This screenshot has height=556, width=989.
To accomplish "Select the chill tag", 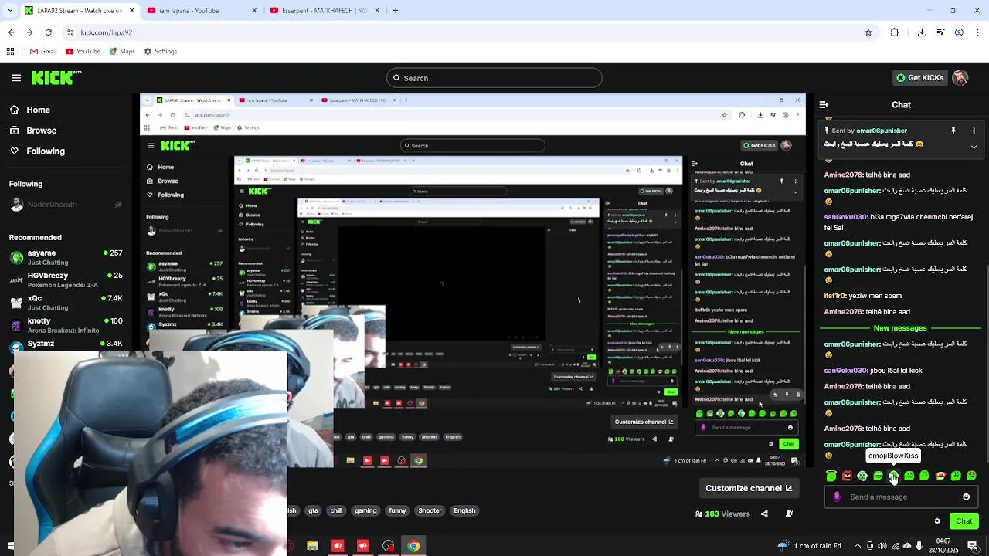I will pyautogui.click(x=336, y=510).
